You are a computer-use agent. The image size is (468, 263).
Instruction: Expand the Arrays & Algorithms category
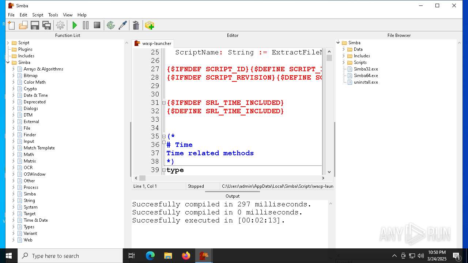14,69
